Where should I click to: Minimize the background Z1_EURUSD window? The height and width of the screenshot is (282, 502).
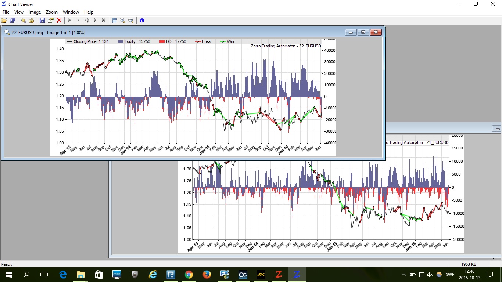pos(497,129)
